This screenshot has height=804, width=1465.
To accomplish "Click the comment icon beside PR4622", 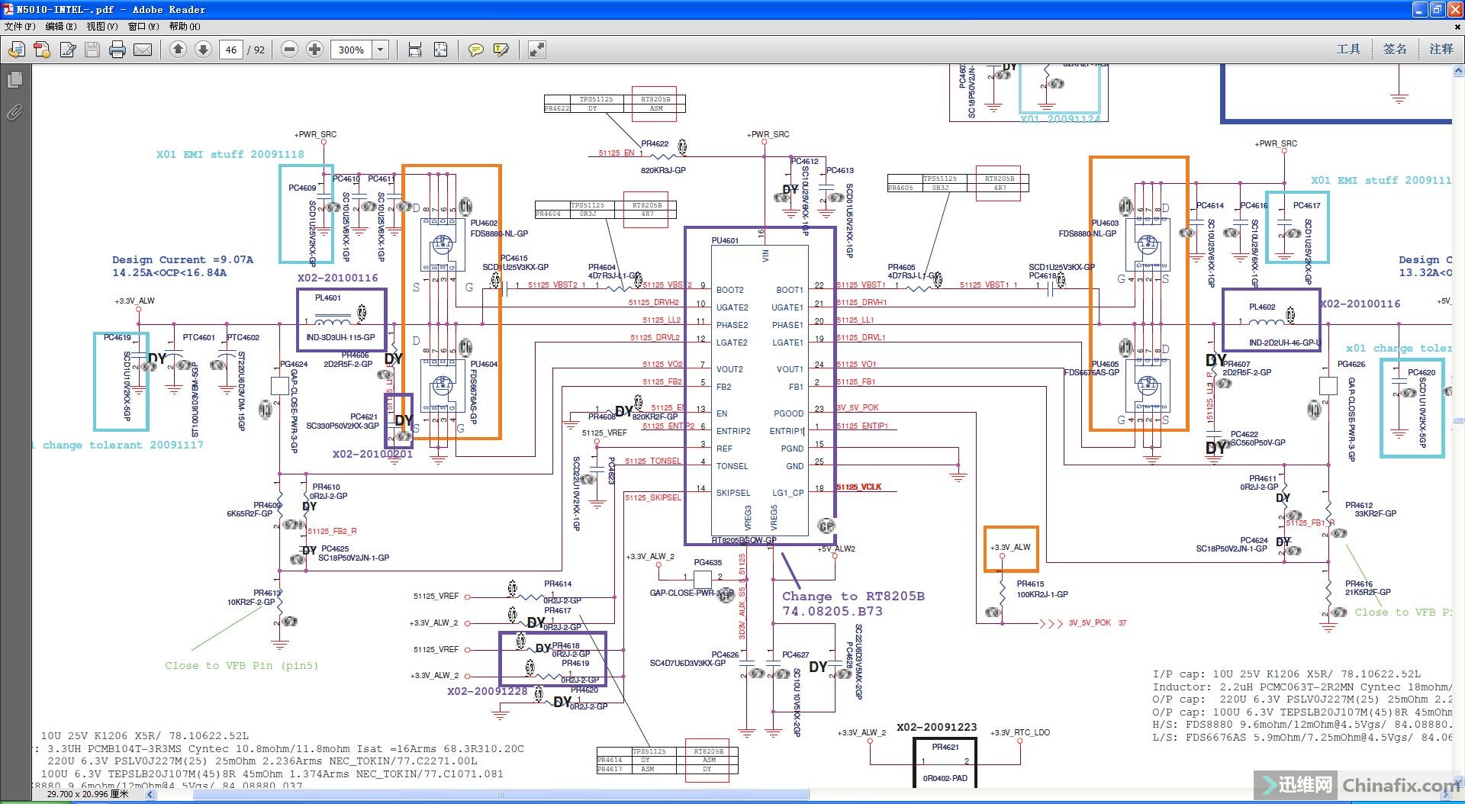I will tap(682, 145).
